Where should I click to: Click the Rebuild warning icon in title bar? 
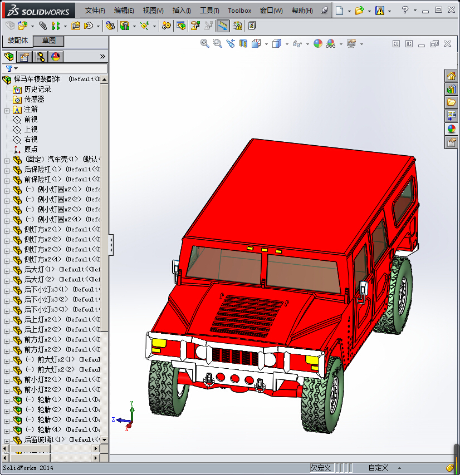pyautogui.click(x=380, y=11)
